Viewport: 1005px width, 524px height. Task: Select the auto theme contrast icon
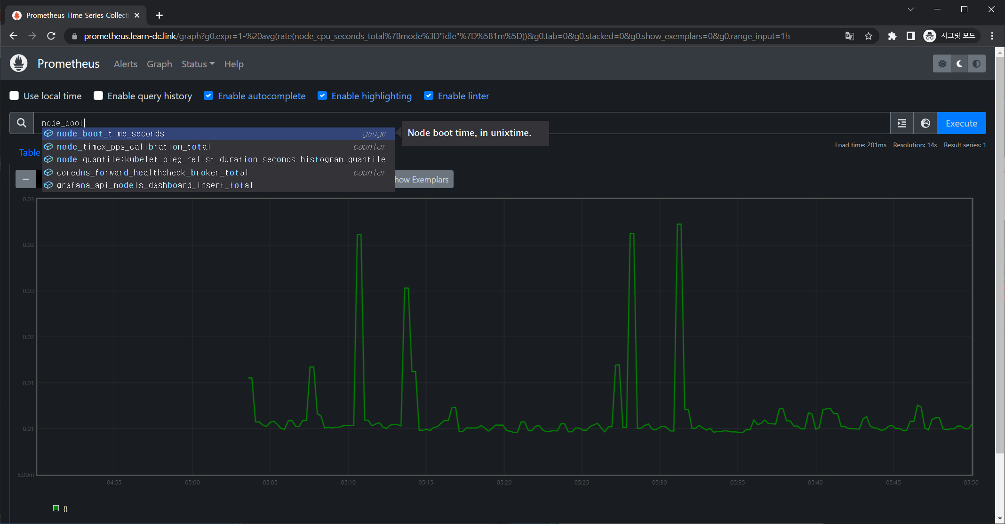977,64
